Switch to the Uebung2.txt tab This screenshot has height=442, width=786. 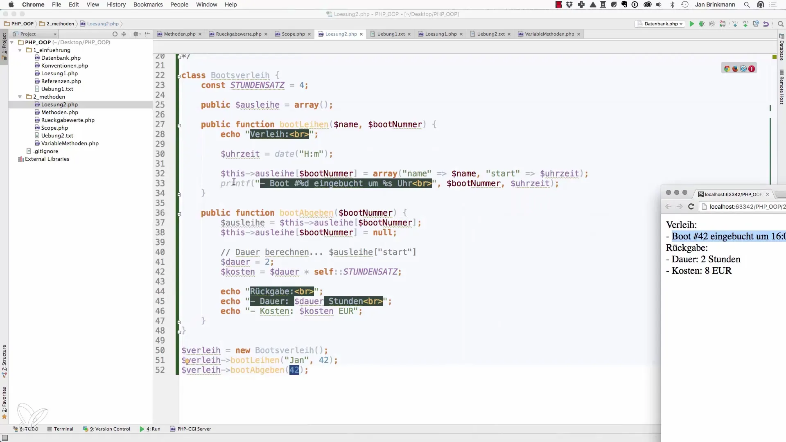click(x=490, y=34)
